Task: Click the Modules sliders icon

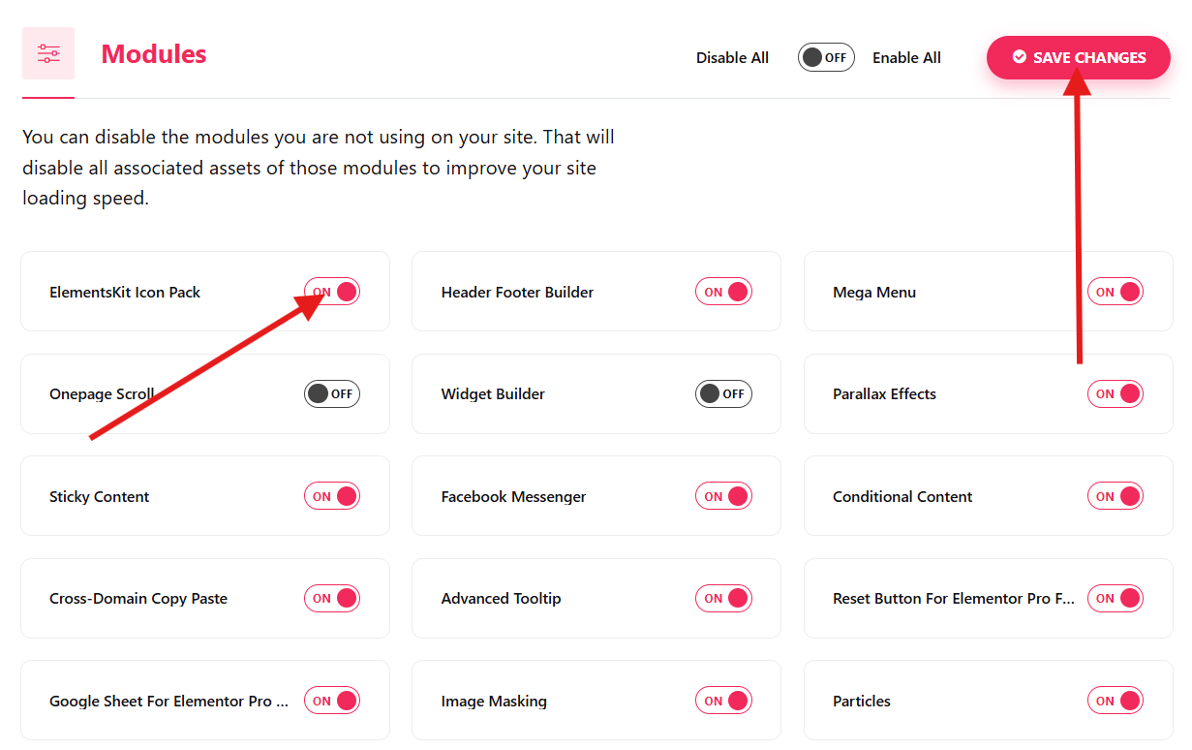Action: [x=48, y=53]
